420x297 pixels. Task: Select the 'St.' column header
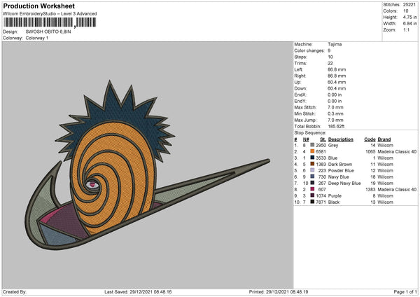tap(323, 139)
